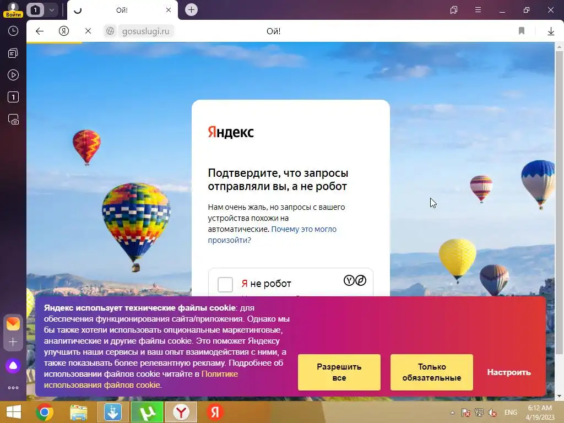Open the sidebar tabs icon labeled 1
The height and width of the screenshot is (423, 564).
(13, 97)
